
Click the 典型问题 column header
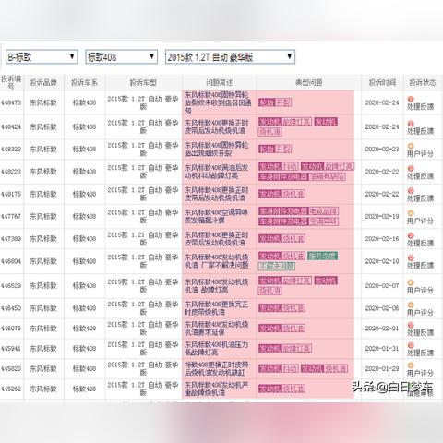(308, 82)
